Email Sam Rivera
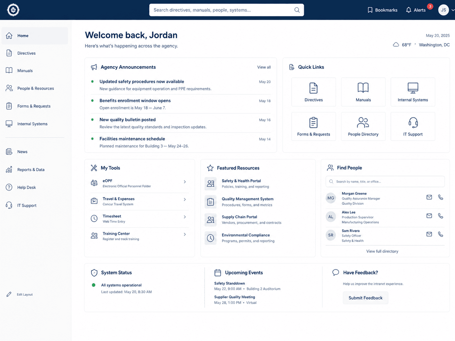 (x=429, y=234)
